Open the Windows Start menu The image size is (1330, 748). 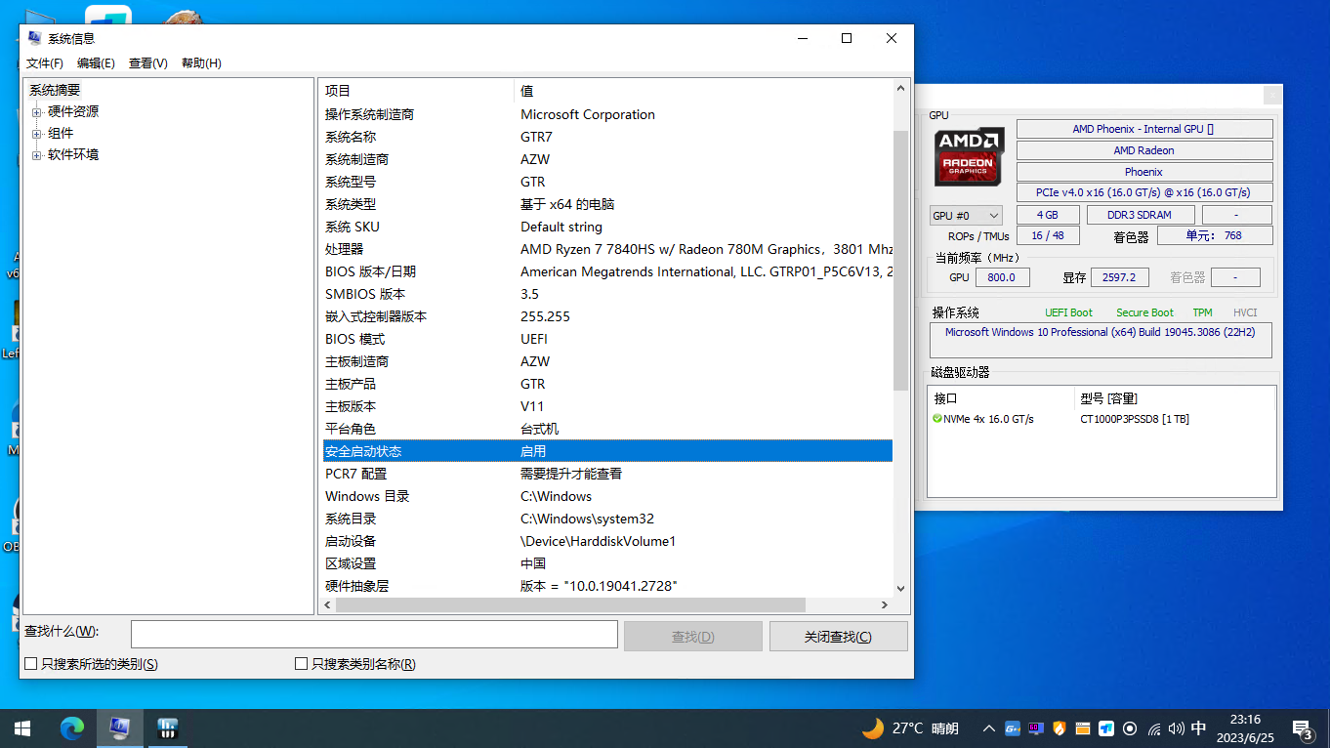point(22,728)
